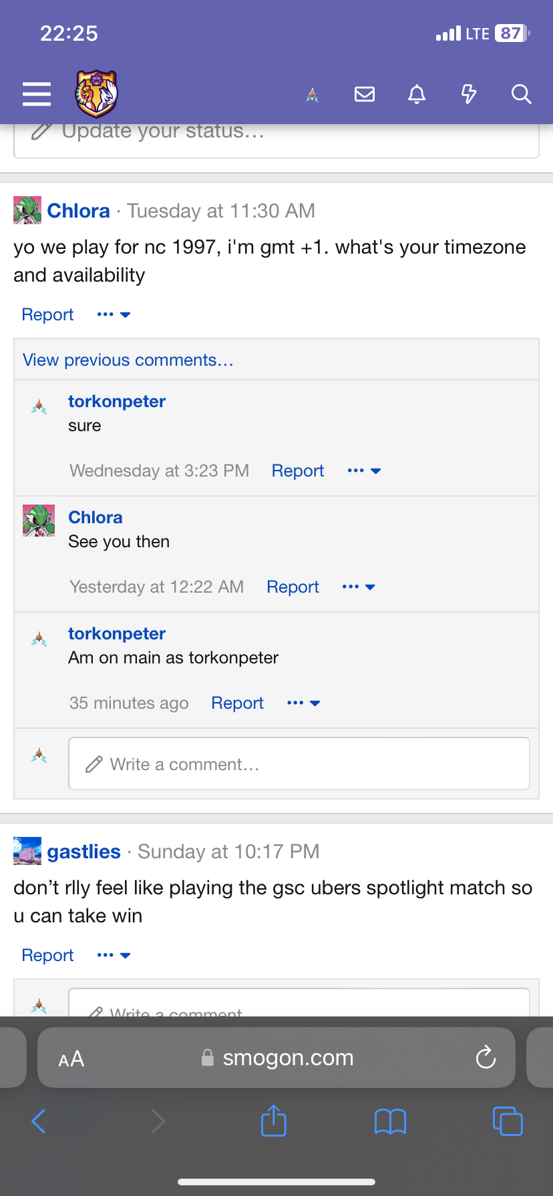Viewport: 553px width, 1196px height.
Task: Tap the Smogon forum logo
Action: (97, 93)
